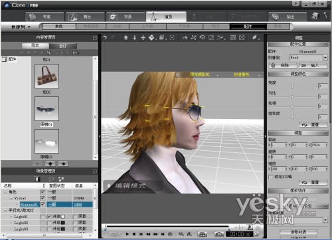
Task: Collapse the scene manager panel
Action: (x=95, y=172)
